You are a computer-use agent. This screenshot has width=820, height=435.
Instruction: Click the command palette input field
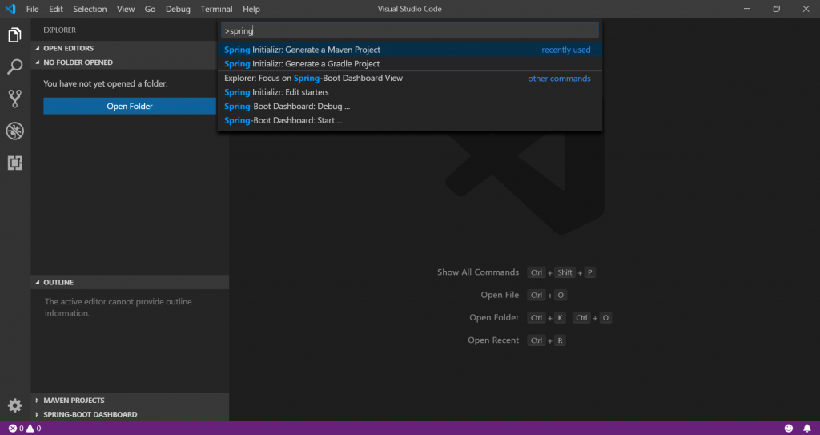[x=410, y=31]
